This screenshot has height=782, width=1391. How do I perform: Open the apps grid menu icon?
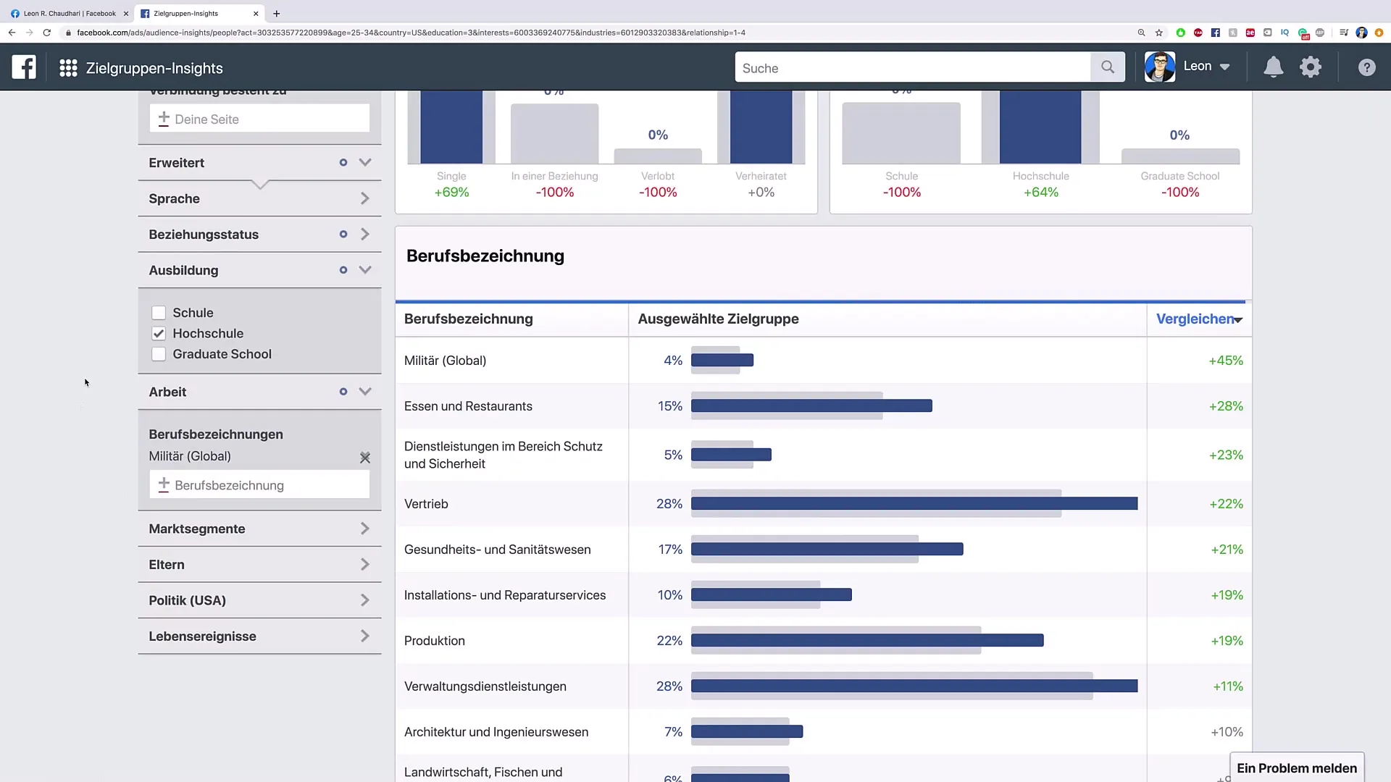(x=68, y=68)
